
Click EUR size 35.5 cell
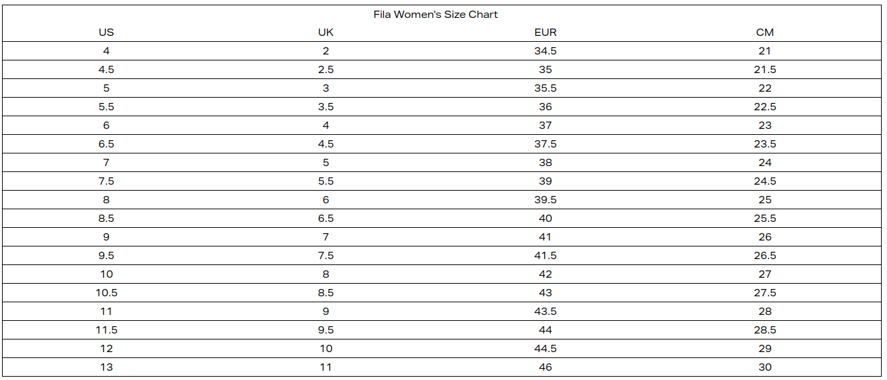[545, 88]
